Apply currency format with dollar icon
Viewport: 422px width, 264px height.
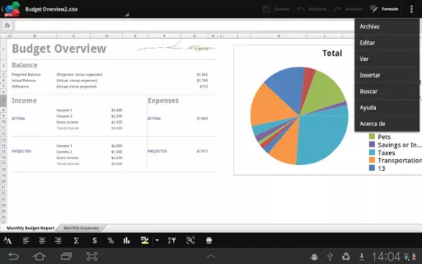tap(95, 241)
